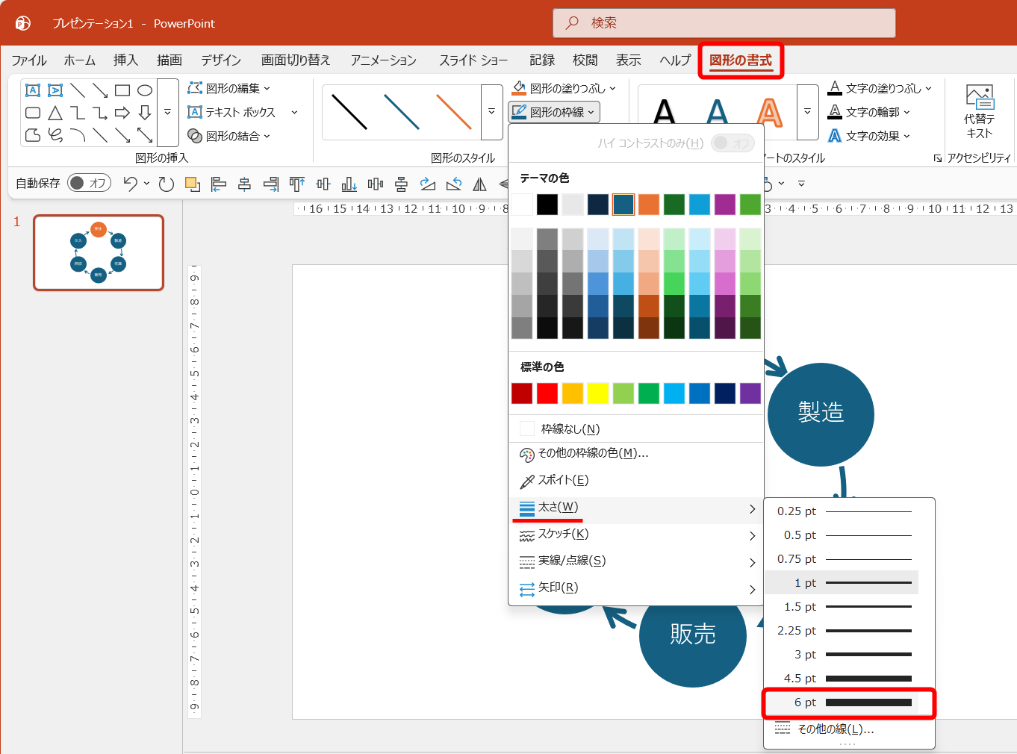Click the align right icon in quick toolbar

pos(271,184)
